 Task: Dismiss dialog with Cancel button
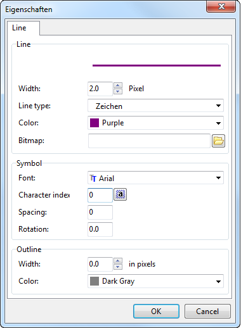point(207,312)
